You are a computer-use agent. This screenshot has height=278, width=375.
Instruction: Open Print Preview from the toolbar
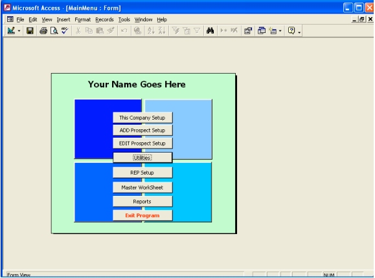point(54,30)
